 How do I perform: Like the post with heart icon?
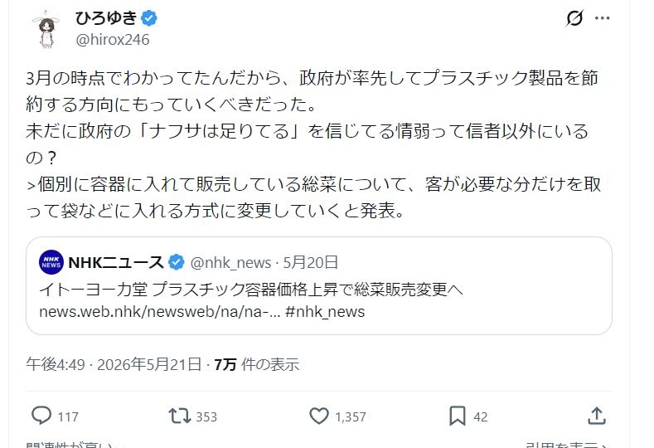click(319, 416)
